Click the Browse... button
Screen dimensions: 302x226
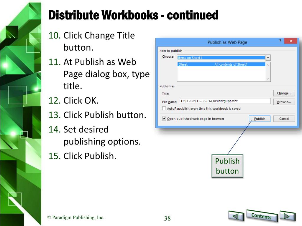coord(284,102)
